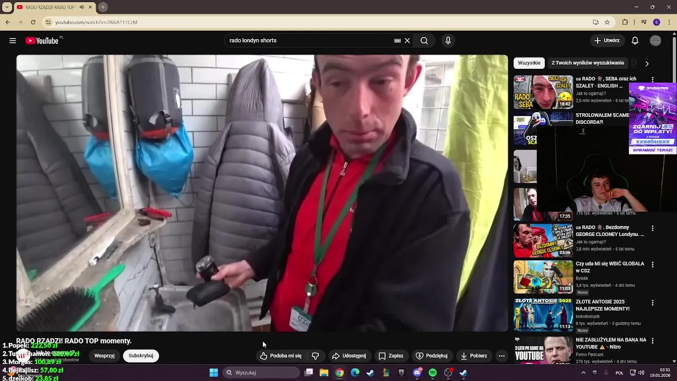Click the address bar URL youtube.com/watch

(96, 22)
